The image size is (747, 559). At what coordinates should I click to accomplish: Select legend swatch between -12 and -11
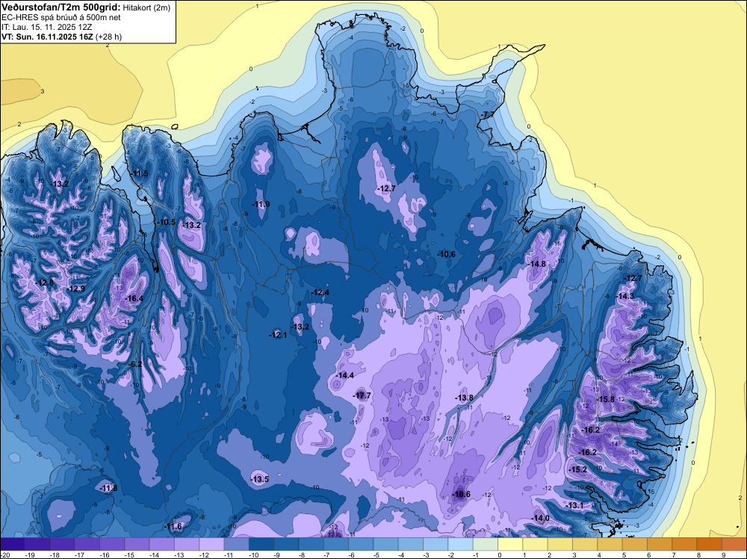pyautogui.click(x=211, y=544)
